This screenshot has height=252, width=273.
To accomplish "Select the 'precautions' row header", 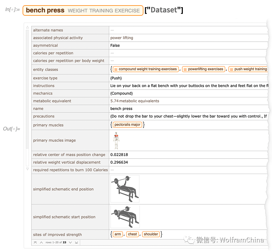I will [70, 116].
